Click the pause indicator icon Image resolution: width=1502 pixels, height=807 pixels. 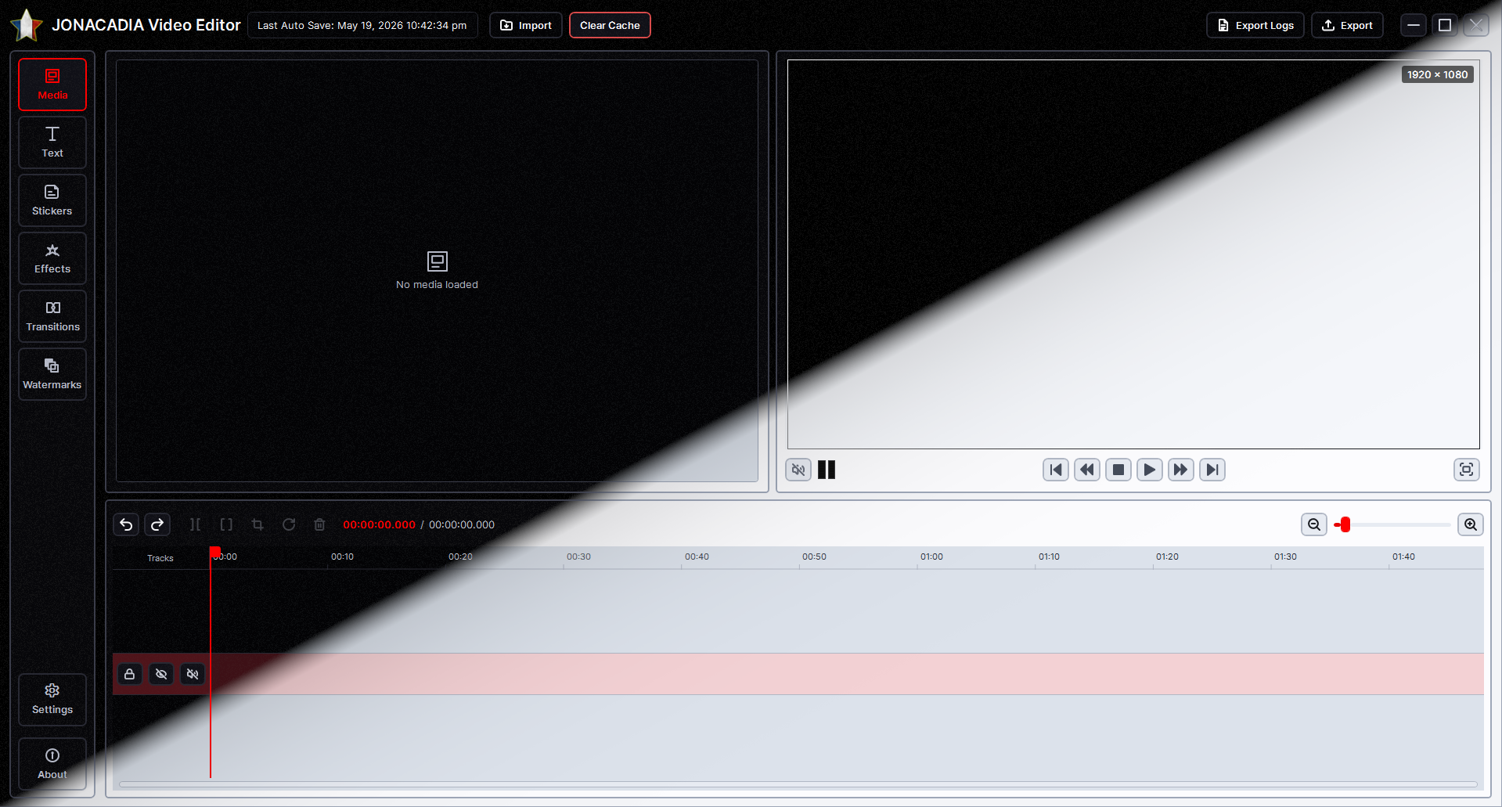(x=827, y=470)
